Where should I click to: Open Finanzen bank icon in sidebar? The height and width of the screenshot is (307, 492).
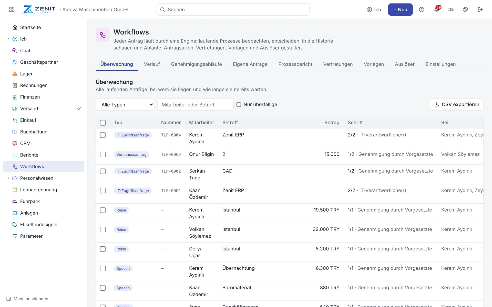(x=15, y=97)
